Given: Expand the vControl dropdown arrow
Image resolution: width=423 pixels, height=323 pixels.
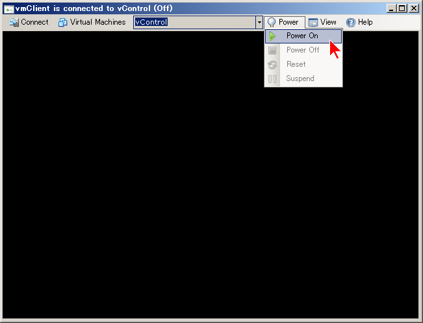Looking at the screenshot, I should pyautogui.click(x=259, y=22).
